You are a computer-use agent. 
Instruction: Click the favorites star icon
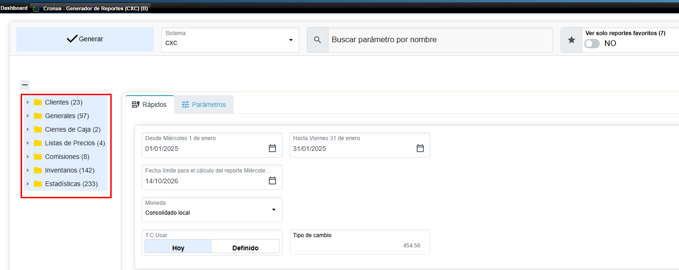572,40
